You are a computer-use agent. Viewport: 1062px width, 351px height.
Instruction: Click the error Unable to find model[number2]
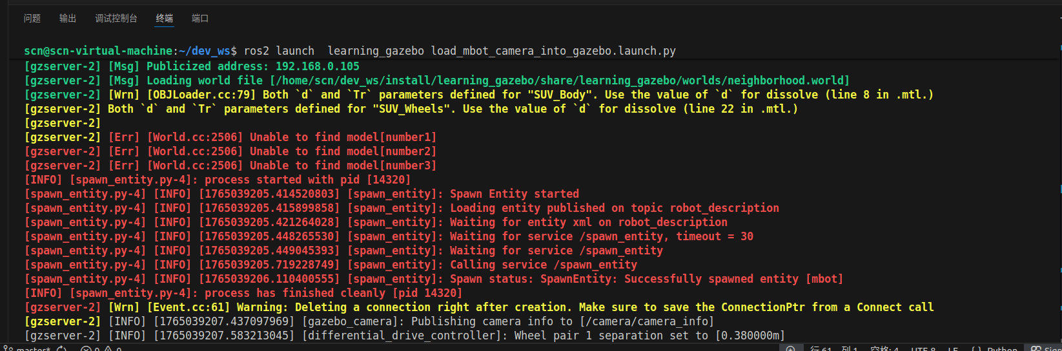pyautogui.click(x=230, y=151)
